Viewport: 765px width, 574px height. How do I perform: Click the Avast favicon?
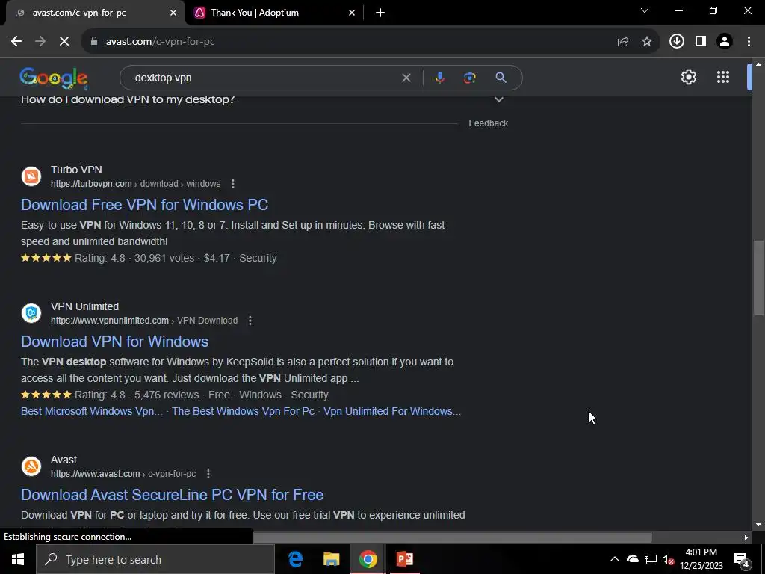(x=31, y=466)
